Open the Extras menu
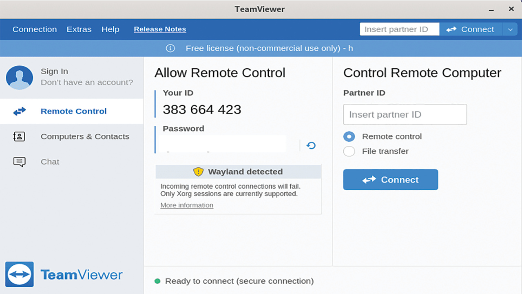Image resolution: width=522 pixels, height=294 pixels. click(x=79, y=29)
